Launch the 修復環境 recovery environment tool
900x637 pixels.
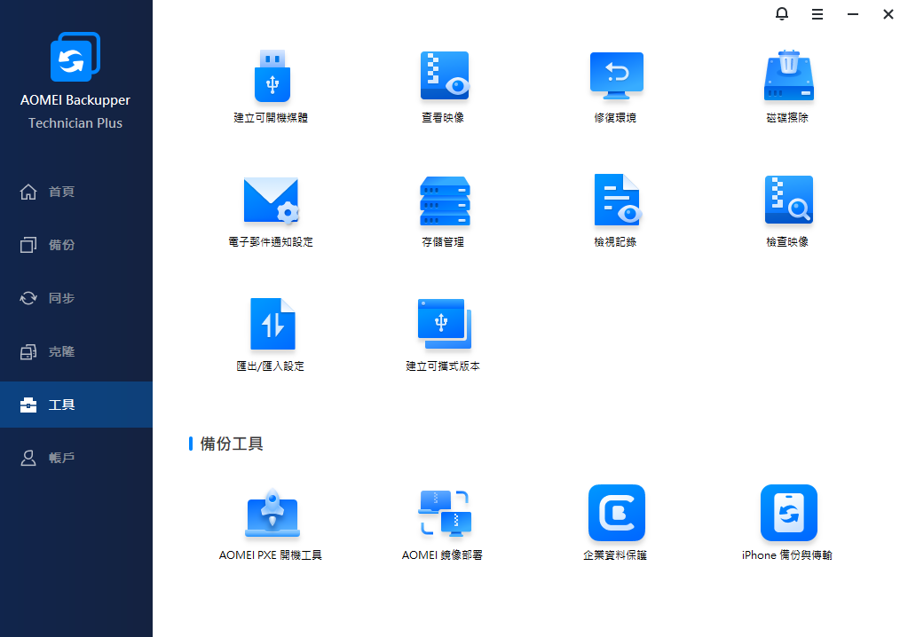point(616,86)
